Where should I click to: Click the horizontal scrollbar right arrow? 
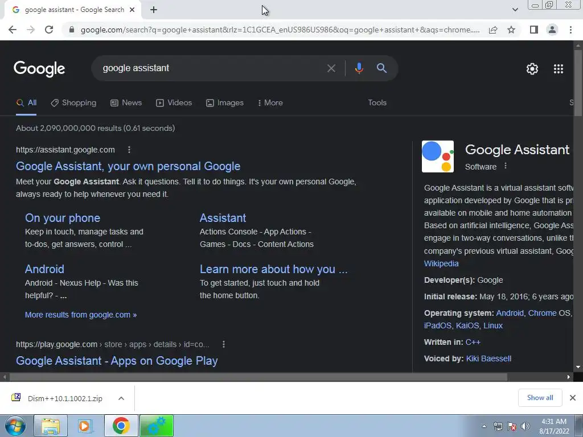pos(569,377)
